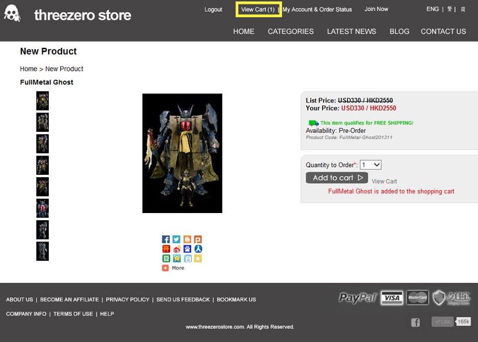Share via pale blue notepad icon
Image resolution: width=478 pixels, height=342 pixels.
[187, 258]
